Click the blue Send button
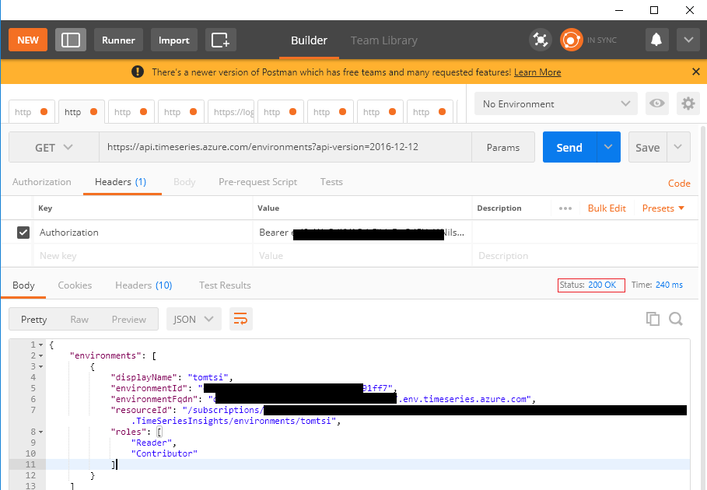The height and width of the screenshot is (490, 707). [569, 147]
